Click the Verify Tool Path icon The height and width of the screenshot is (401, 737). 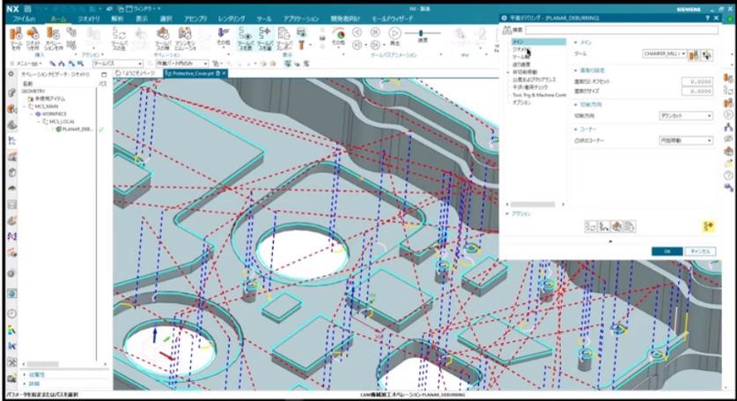163,33
